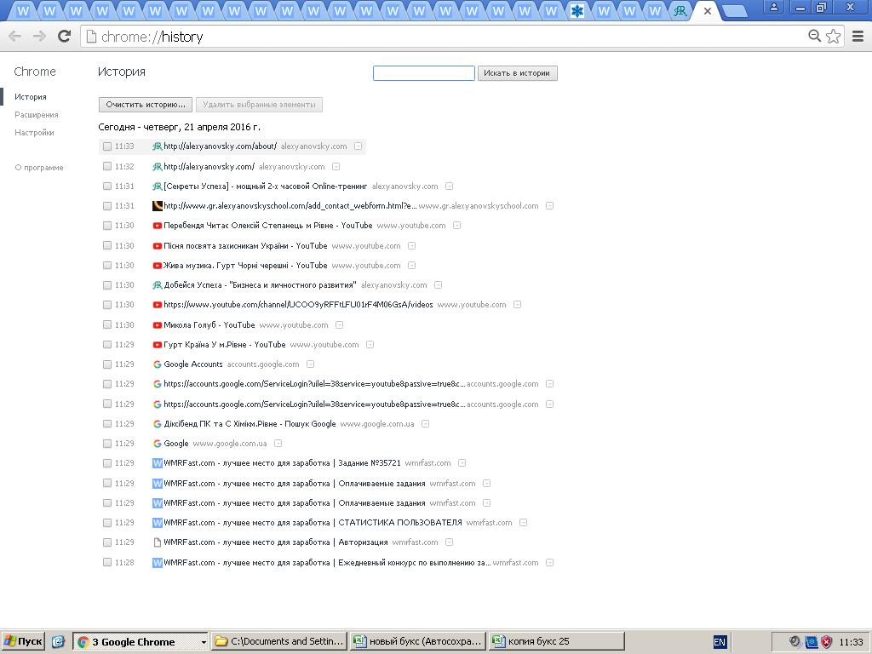
Task: Check the box for Микола Голуб YouTube entry
Action: coord(107,324)
